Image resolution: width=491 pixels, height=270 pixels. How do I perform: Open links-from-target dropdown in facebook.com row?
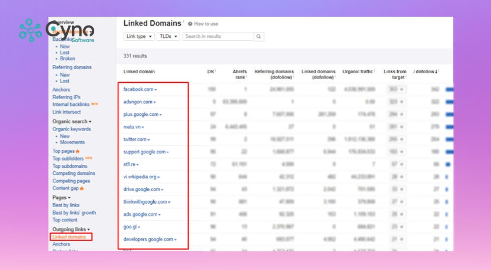coord(396,89)
